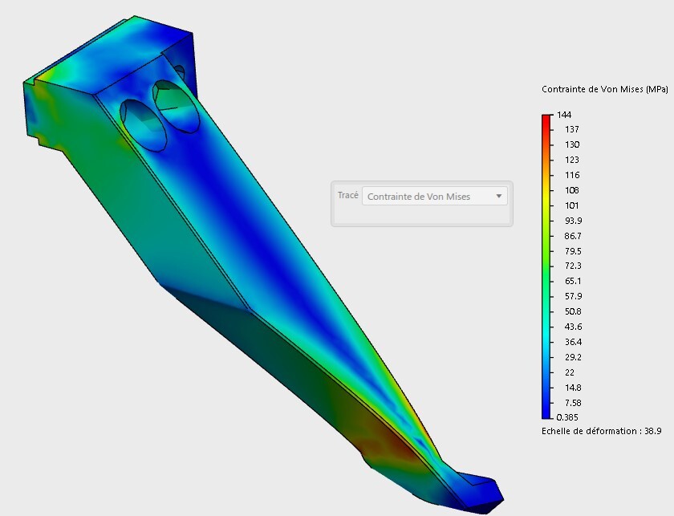
Task: Click the "Echelle de déformation : 38.9" text
Action: (601, 431)
